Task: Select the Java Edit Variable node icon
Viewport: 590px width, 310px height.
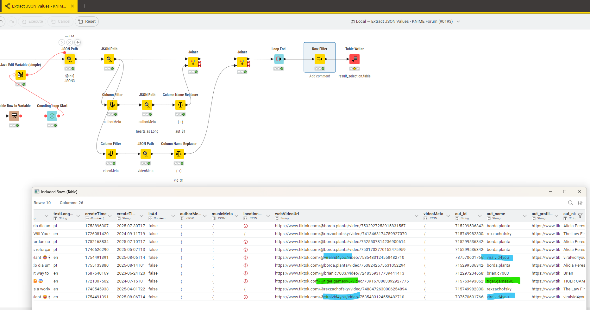Action: [x=21, y=75]
